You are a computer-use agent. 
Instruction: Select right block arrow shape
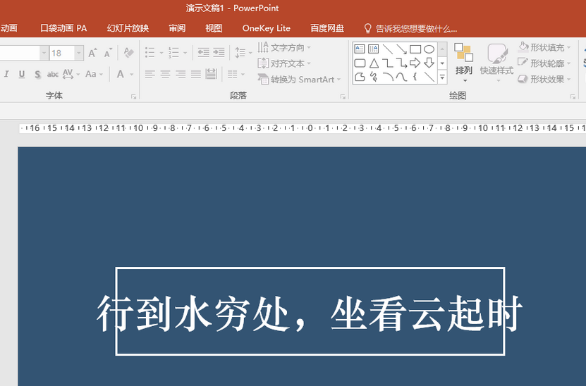tap(415, 63)
